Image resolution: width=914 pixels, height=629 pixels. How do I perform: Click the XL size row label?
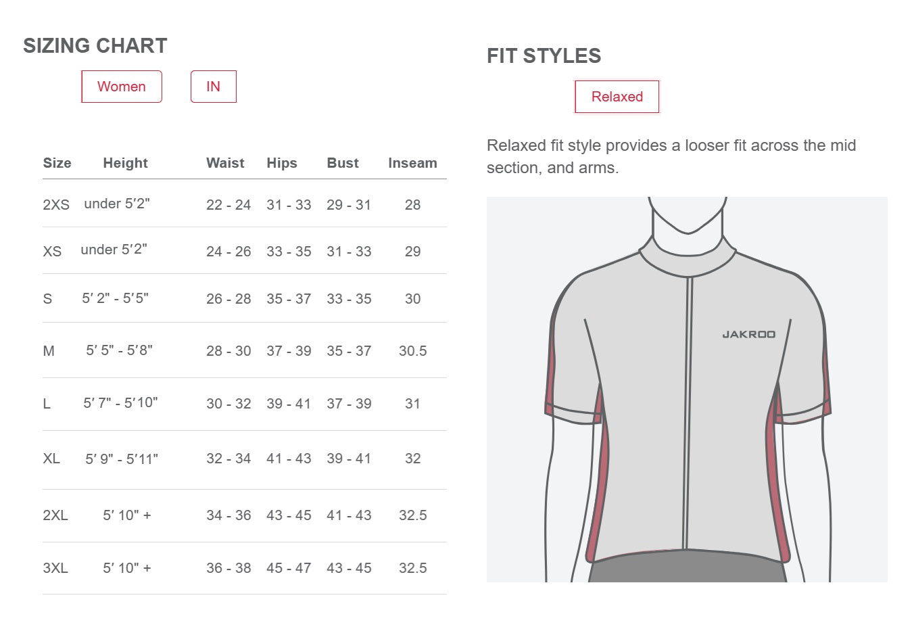[51, 459]
